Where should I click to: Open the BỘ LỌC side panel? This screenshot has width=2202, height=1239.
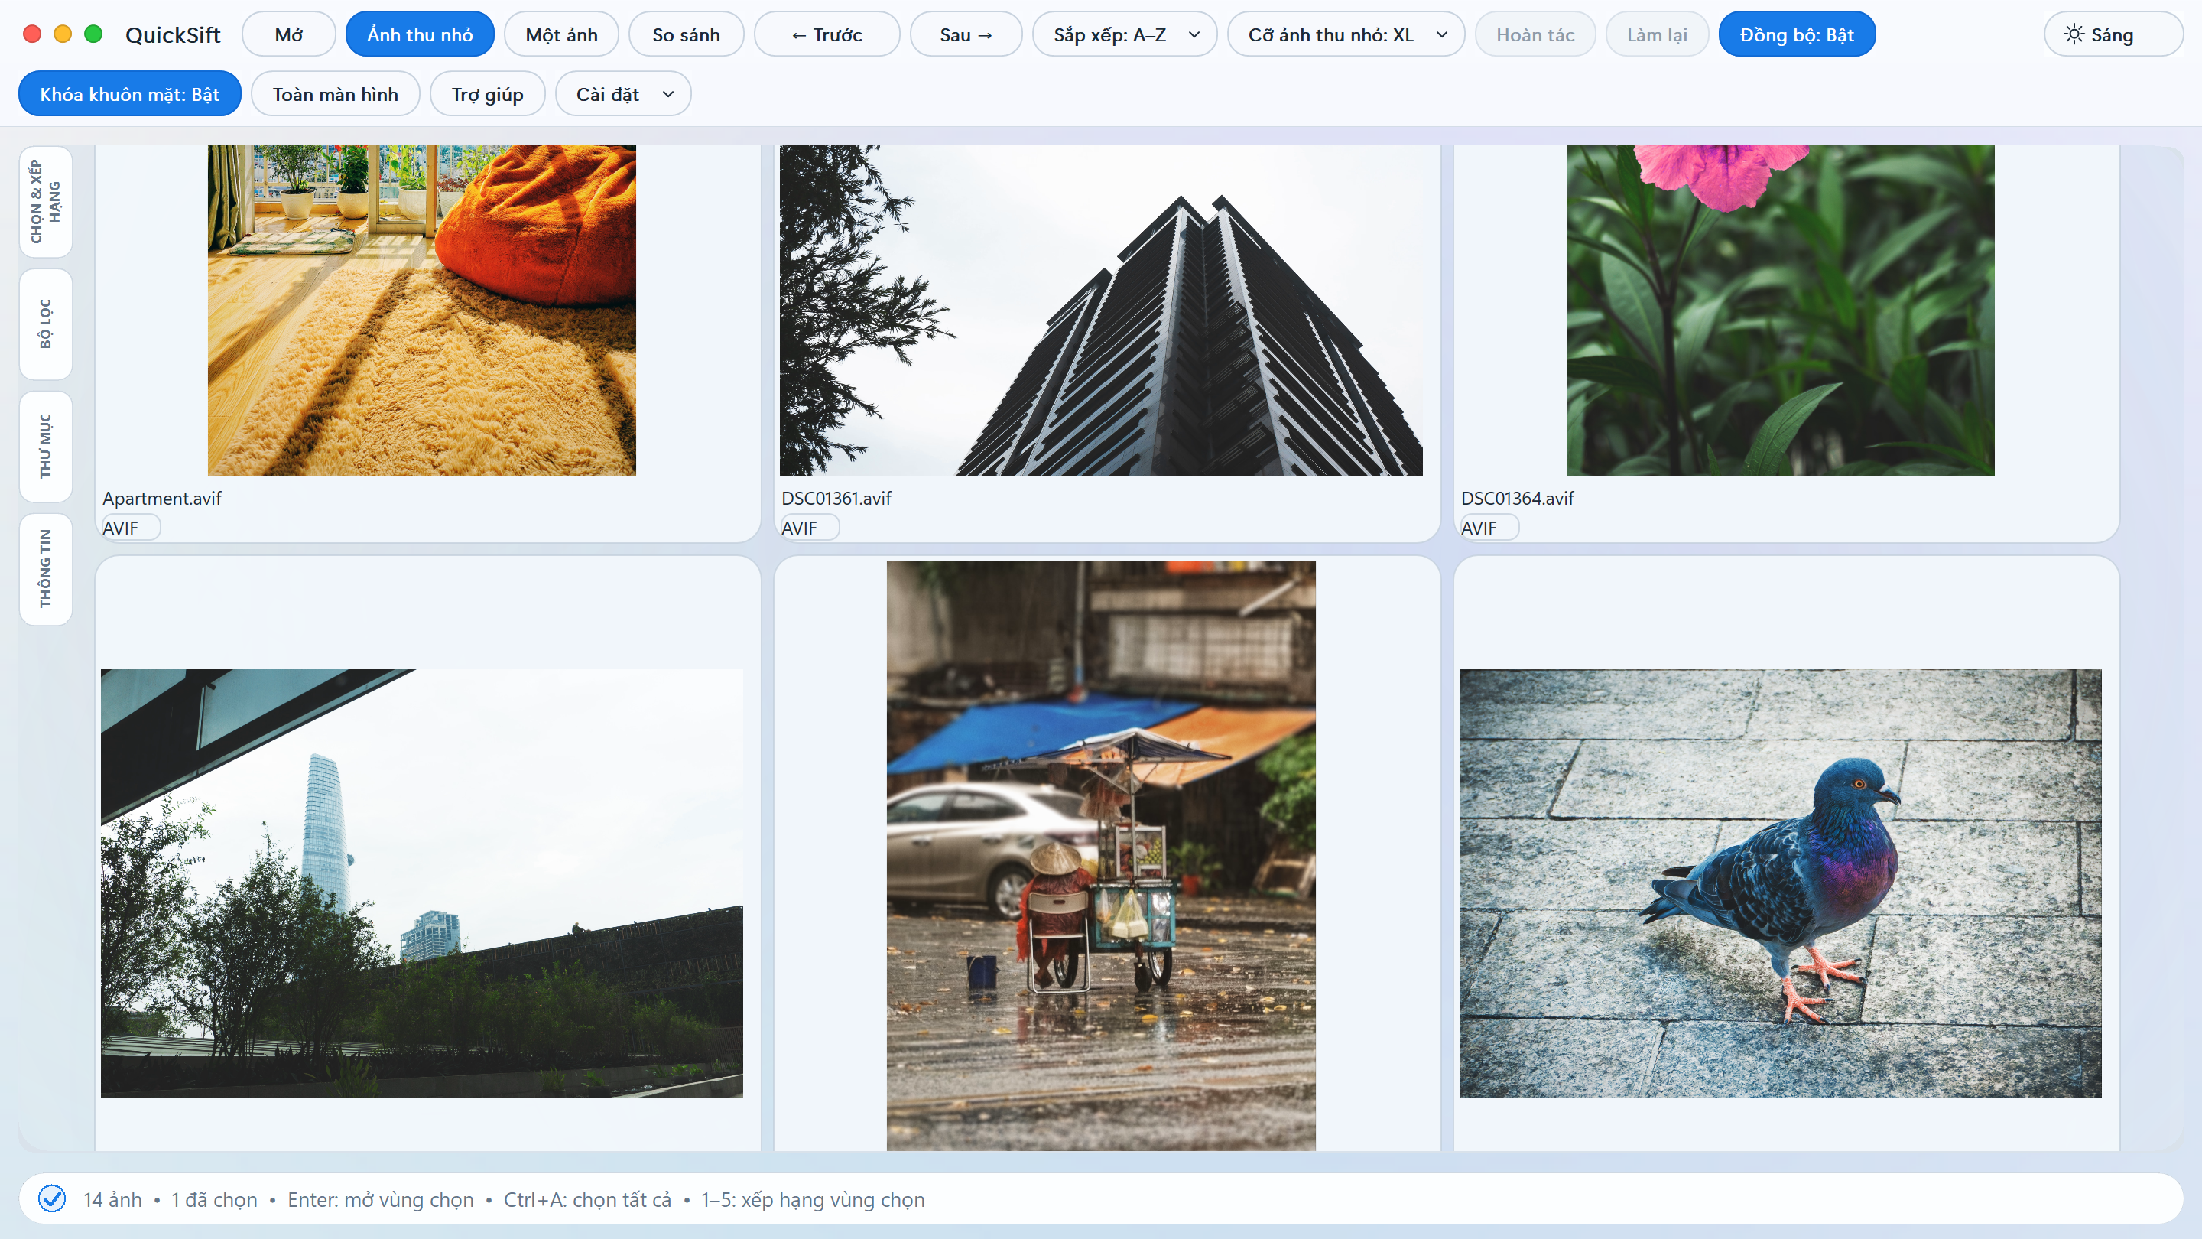tap(46, 324)
